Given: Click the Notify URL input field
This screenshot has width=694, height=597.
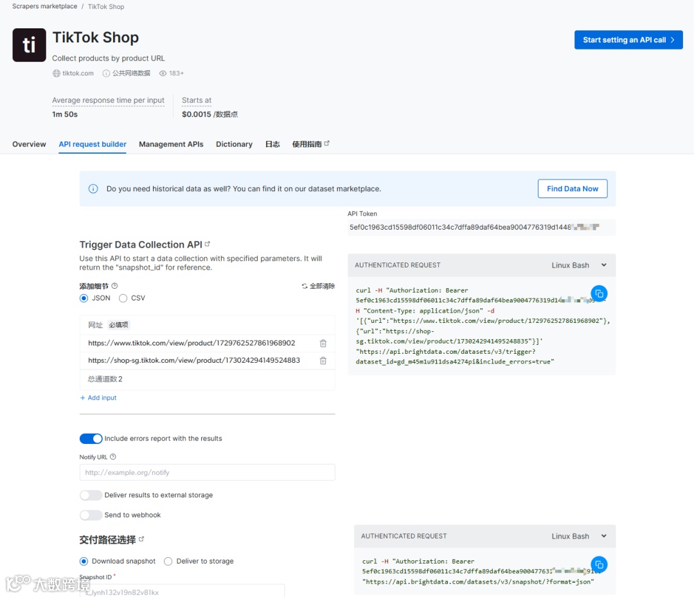Looking at the screenshot, I should (x=207, y=472).
